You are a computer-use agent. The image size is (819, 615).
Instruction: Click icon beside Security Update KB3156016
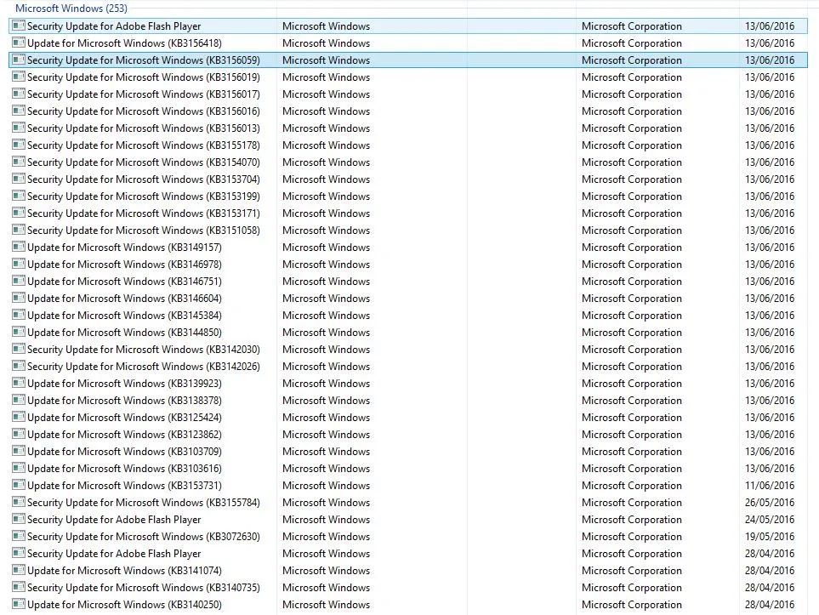[x=18, y=111]
